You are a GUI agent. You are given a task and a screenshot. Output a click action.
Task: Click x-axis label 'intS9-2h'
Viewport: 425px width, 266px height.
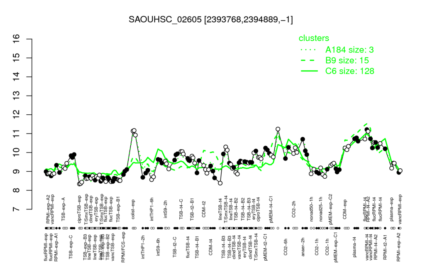[165, 209]
